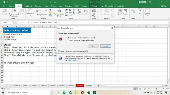Open My Add-ins
This screenshot has width=170, height=95.
point(42,15)
